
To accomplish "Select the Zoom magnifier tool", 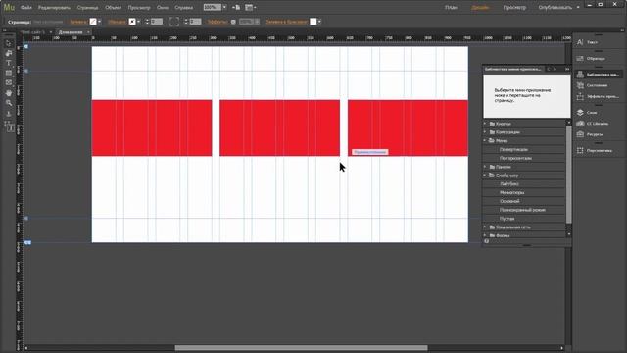I will coord(9,103).
